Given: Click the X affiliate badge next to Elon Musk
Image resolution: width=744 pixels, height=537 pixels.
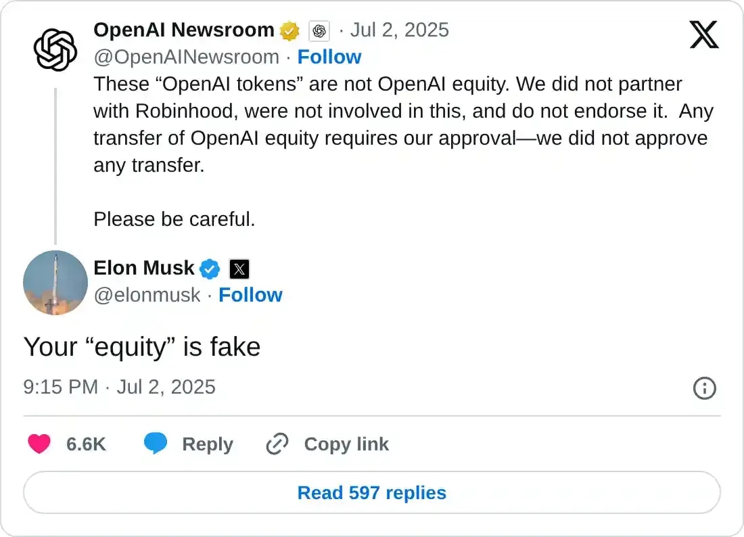Looking at the screenshot, I should coord(239,269).
